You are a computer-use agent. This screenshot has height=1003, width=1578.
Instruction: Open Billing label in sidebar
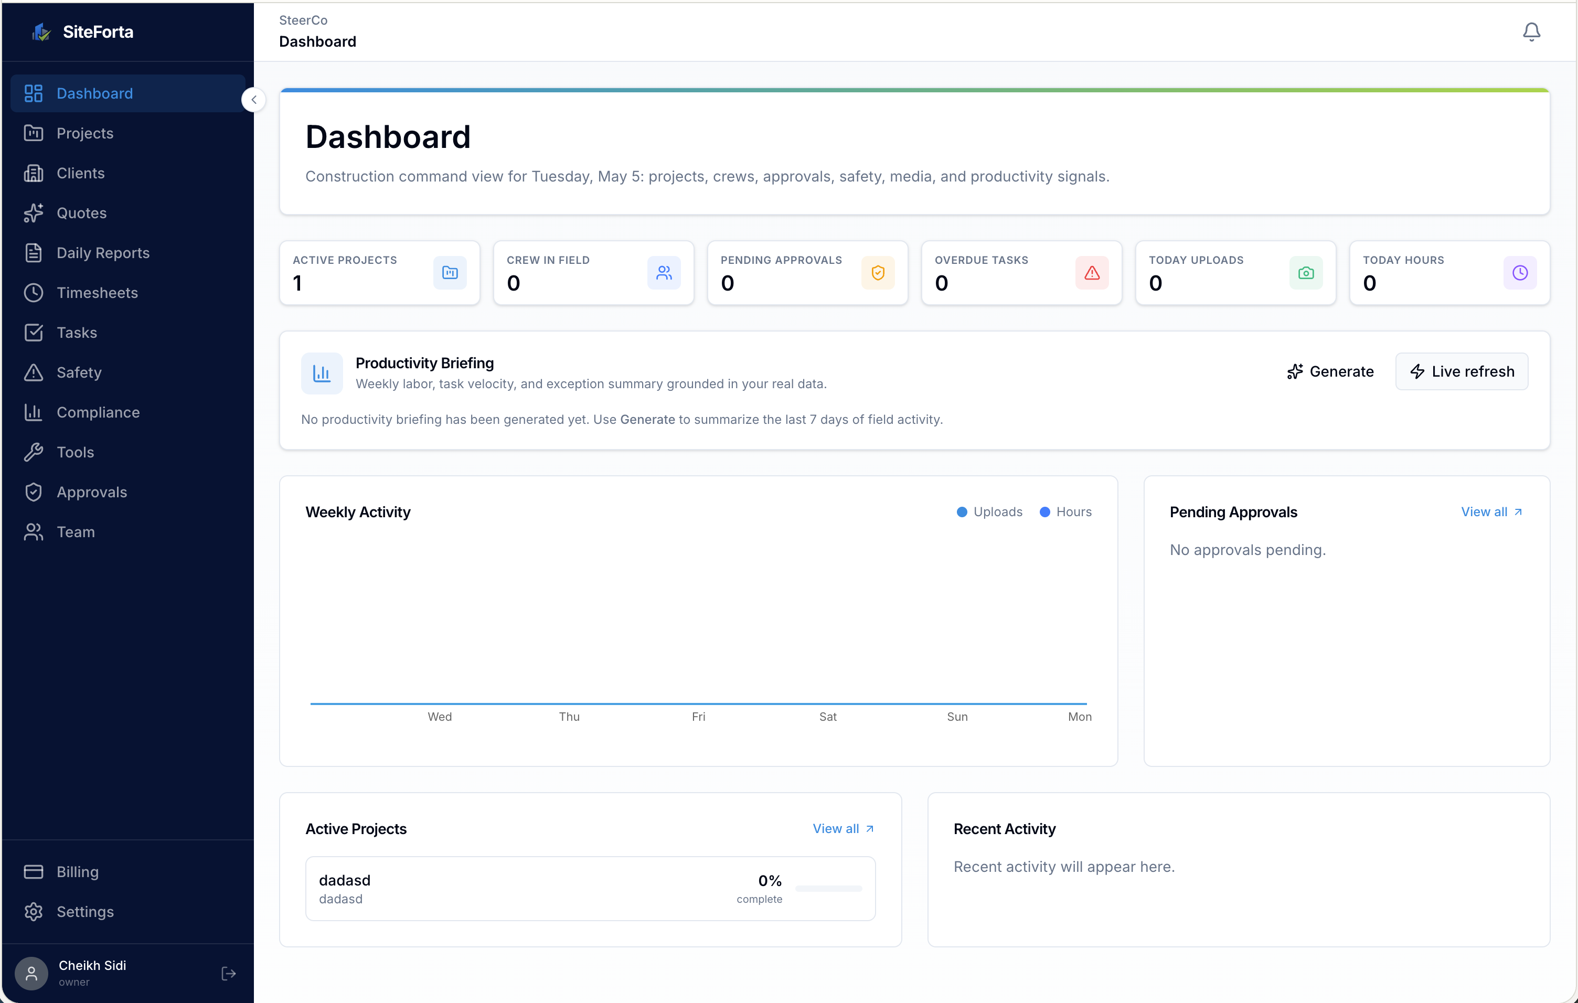tap(77, 871)
